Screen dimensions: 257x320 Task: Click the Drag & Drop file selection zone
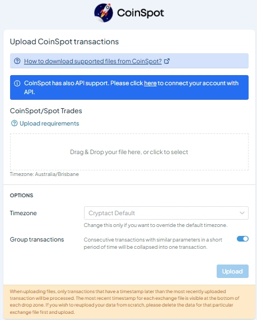(x=129, y=152)
